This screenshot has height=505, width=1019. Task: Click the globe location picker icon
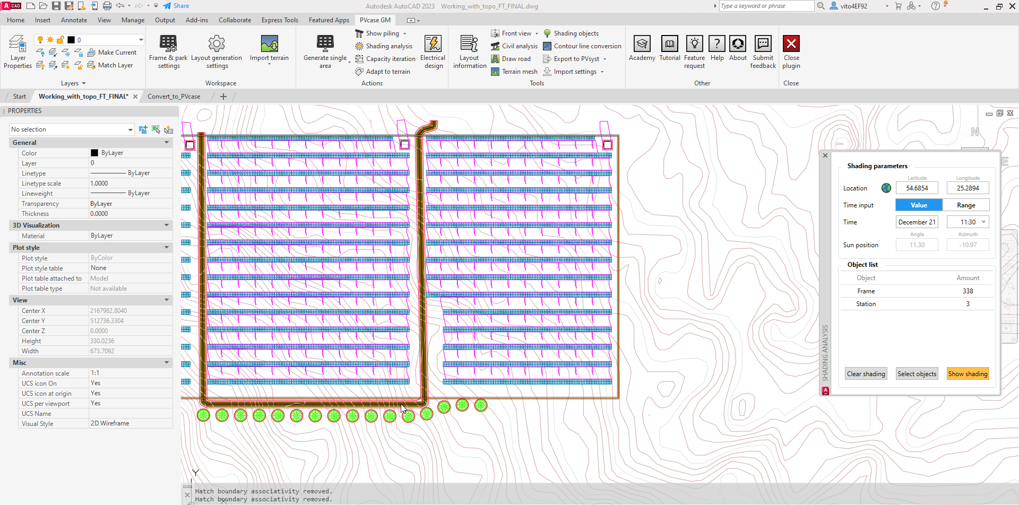(886, 188)
